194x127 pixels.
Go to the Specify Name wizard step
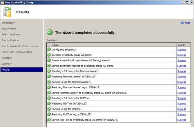click(9, 28)
